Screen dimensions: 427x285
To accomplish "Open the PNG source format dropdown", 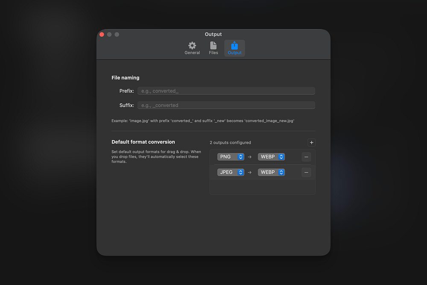I will (231, 157).
